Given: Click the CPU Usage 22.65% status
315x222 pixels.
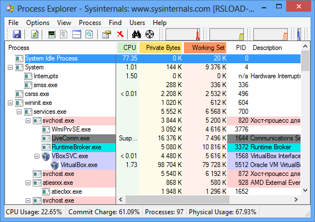Looking at the screenshot, I should 34,212.
